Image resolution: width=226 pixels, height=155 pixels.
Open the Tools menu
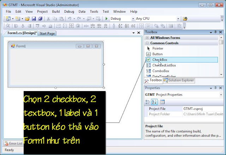(x=94, y=12)
